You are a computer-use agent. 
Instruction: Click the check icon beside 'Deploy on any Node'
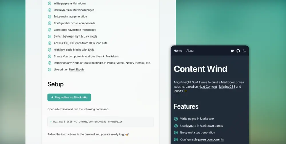[x=49, y=63]
